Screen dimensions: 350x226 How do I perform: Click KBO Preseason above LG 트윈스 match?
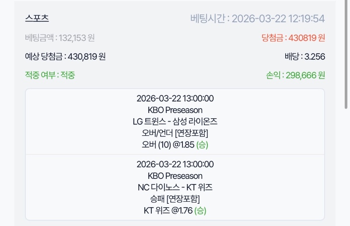tap(175, 110)
